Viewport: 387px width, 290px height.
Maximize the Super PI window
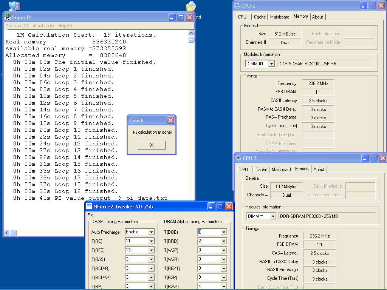coord(181,17)
